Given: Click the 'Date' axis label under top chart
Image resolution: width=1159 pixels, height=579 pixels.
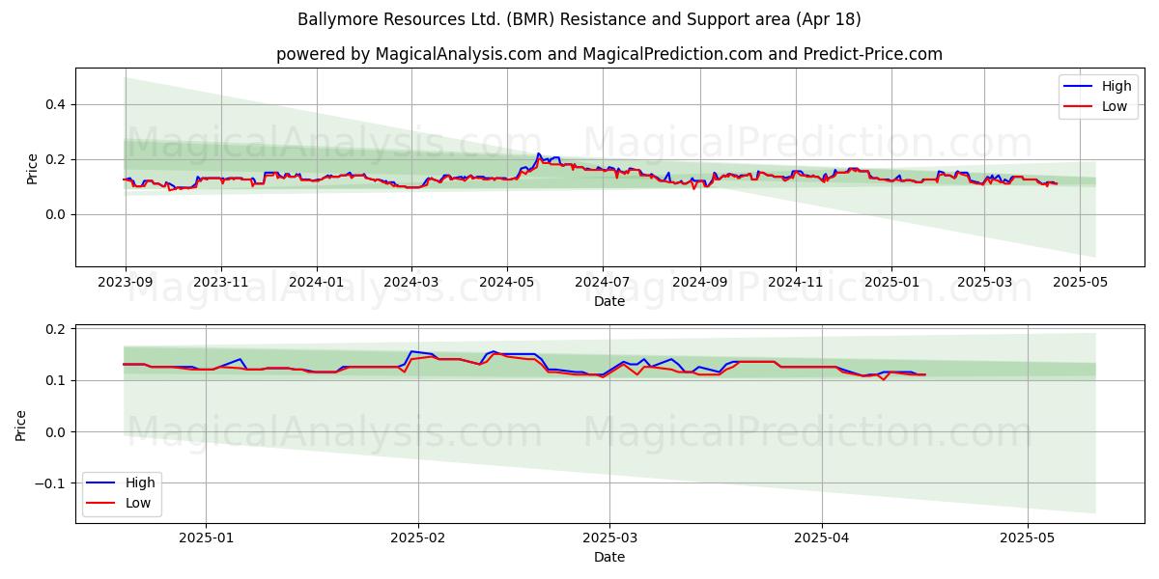Looking at the screenshot, I should click(x=609, y=301).
